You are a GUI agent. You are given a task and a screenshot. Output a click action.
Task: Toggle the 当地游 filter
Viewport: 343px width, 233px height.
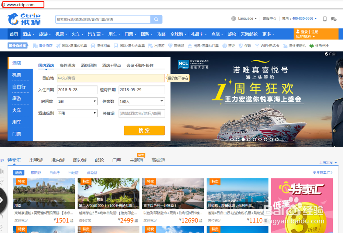pyautogui.click(x=73, y=173)
